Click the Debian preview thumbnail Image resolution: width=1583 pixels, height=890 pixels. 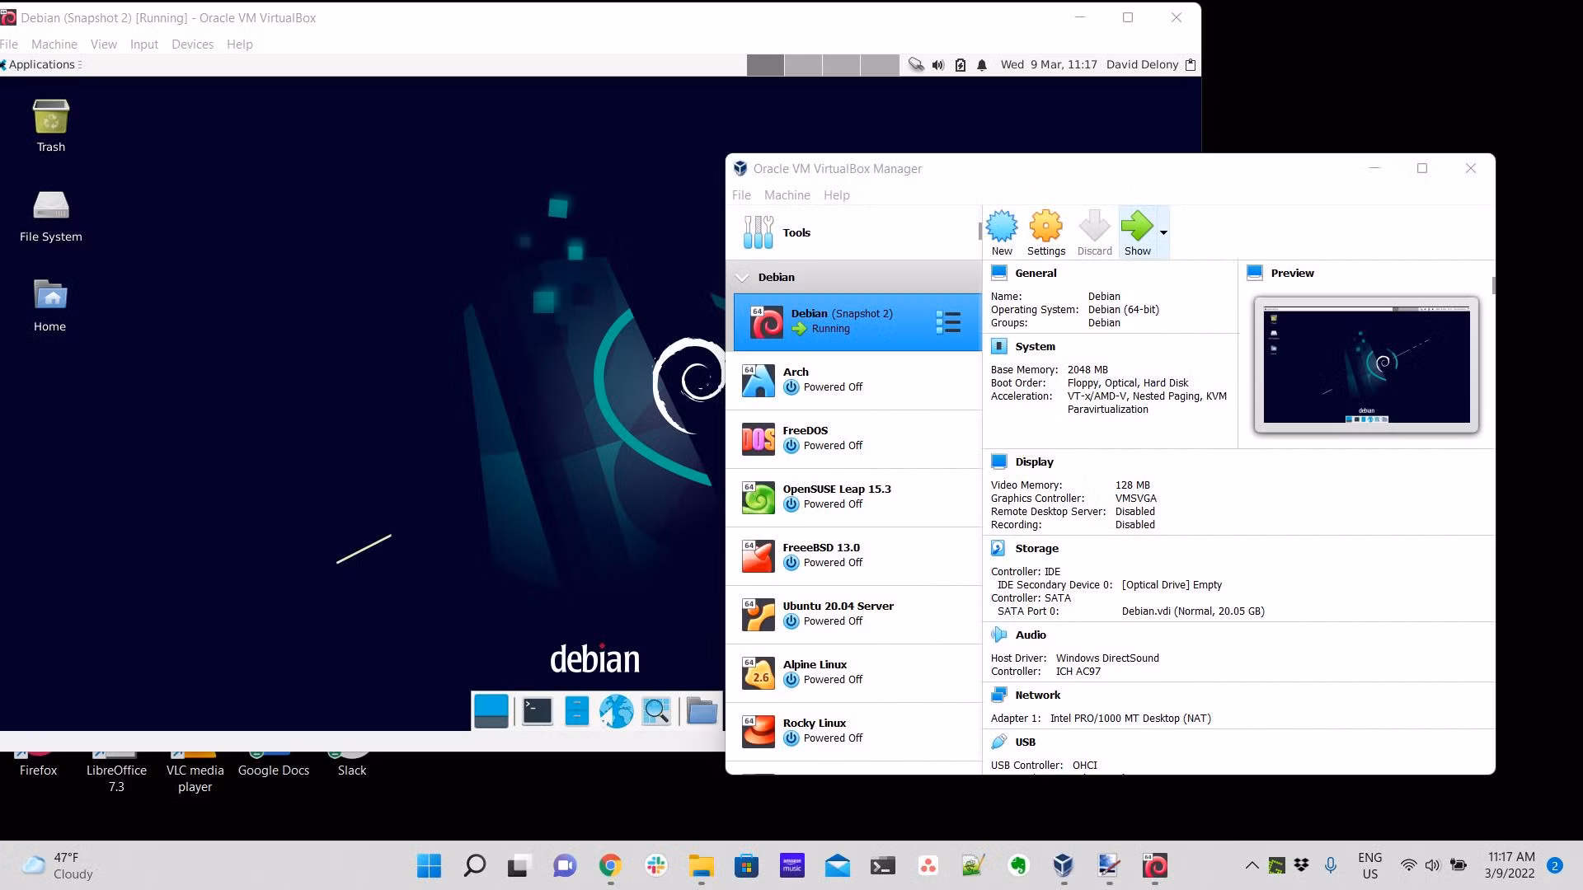1366,365
